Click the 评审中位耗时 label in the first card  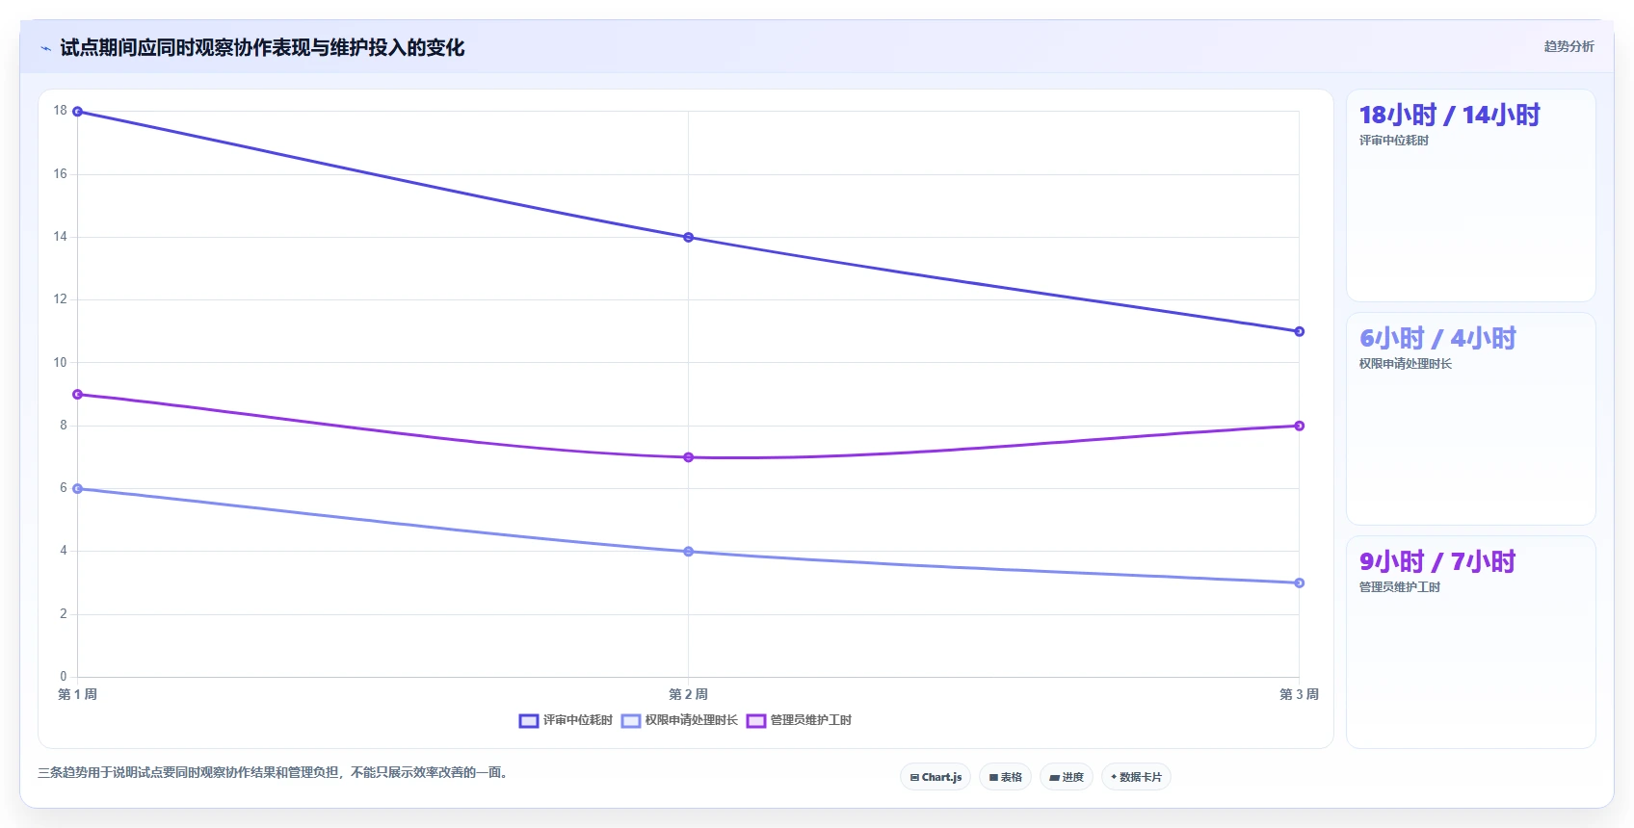[x=1393, y=141]
